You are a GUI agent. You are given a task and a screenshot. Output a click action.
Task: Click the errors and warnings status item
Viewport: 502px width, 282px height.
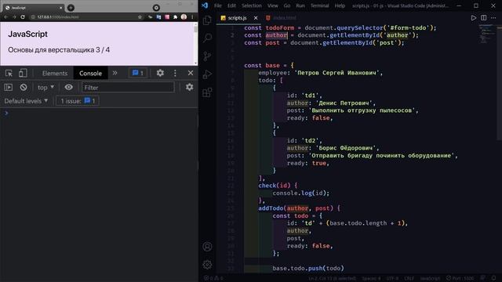point(214,278)
